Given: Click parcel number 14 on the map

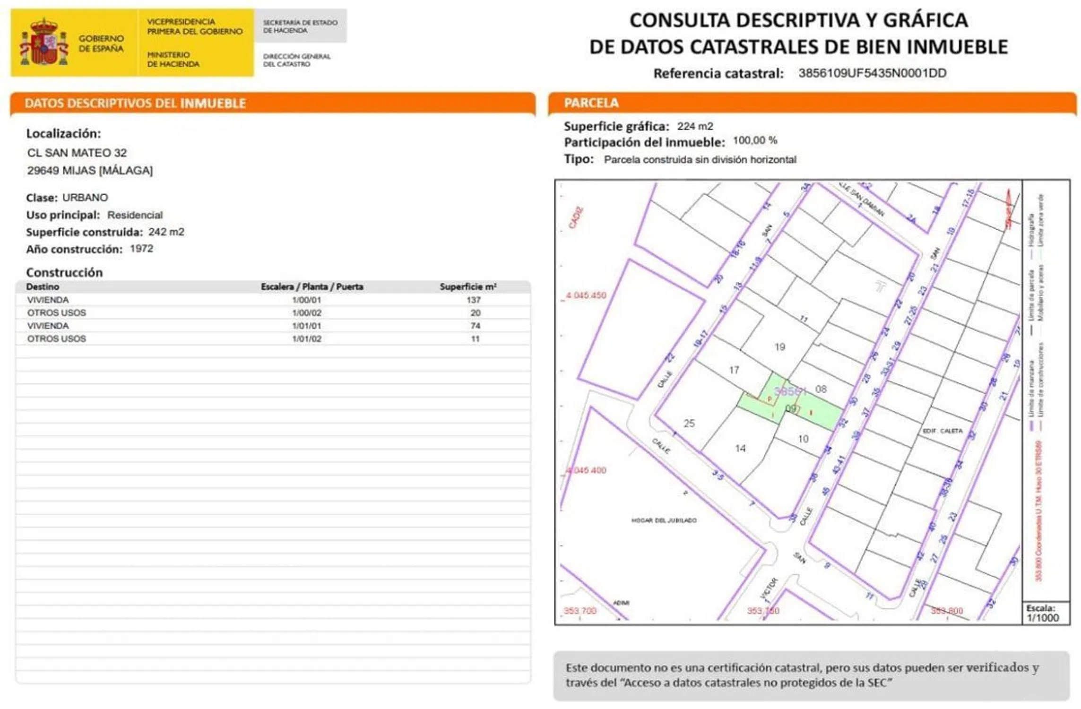Looking at the screenshot, I should pos(740,448).
